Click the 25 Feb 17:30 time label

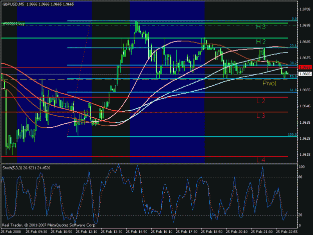click(187, 232)
